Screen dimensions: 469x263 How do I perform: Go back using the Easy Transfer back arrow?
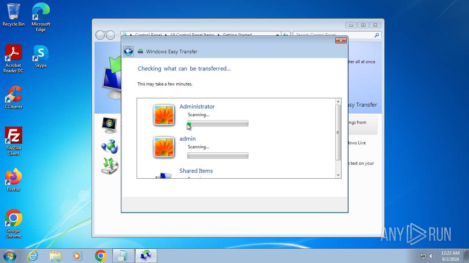[128, 51]
